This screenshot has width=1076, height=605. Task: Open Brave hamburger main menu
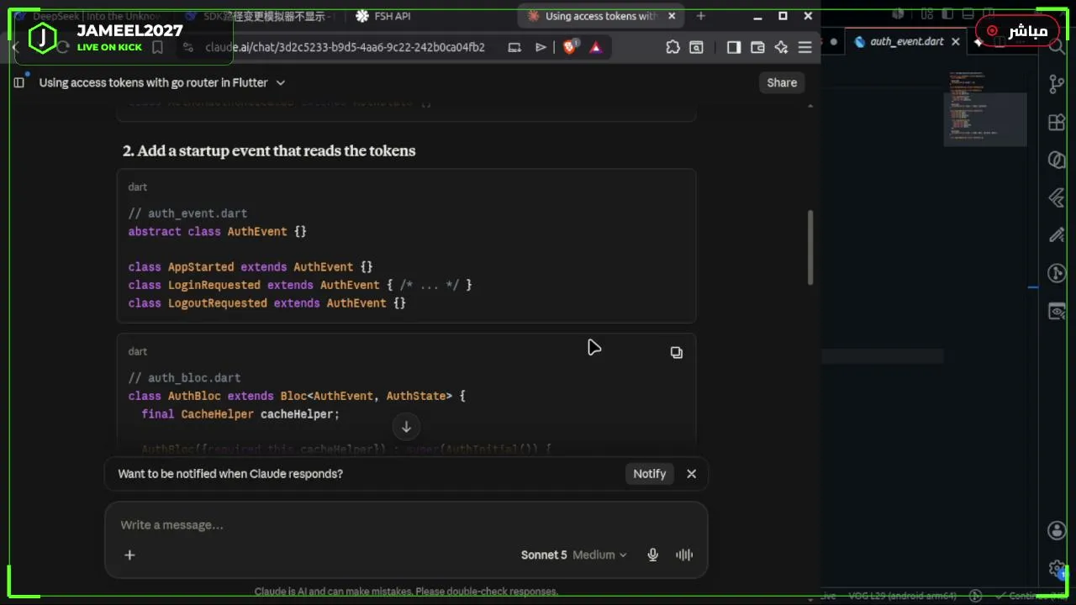[804, 48]
